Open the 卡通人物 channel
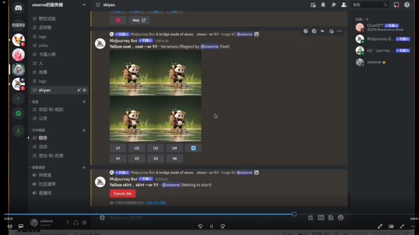 click(x=59, y=54)
